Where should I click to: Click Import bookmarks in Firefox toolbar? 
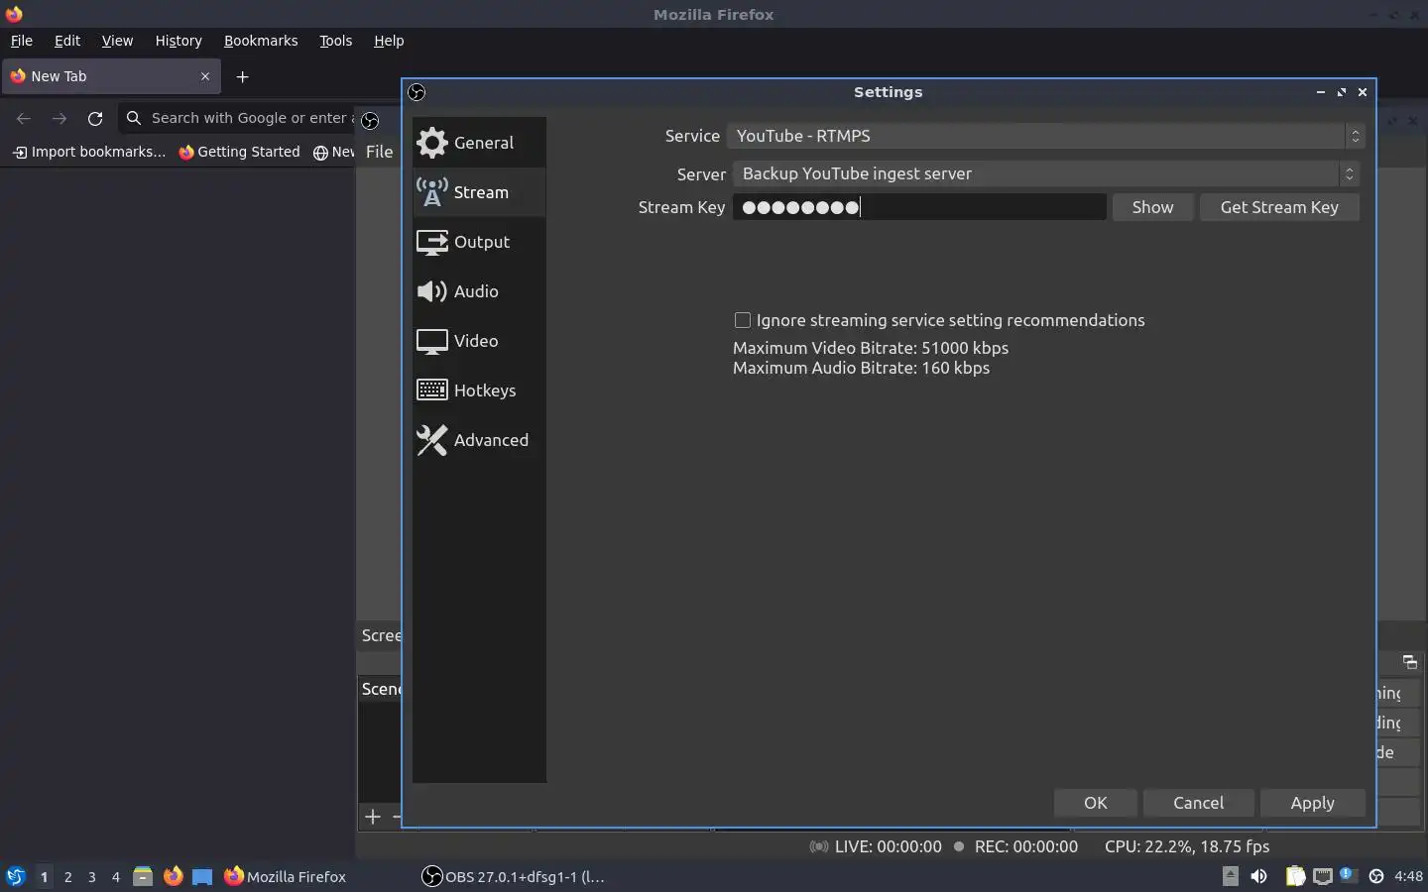coord(88,152)
